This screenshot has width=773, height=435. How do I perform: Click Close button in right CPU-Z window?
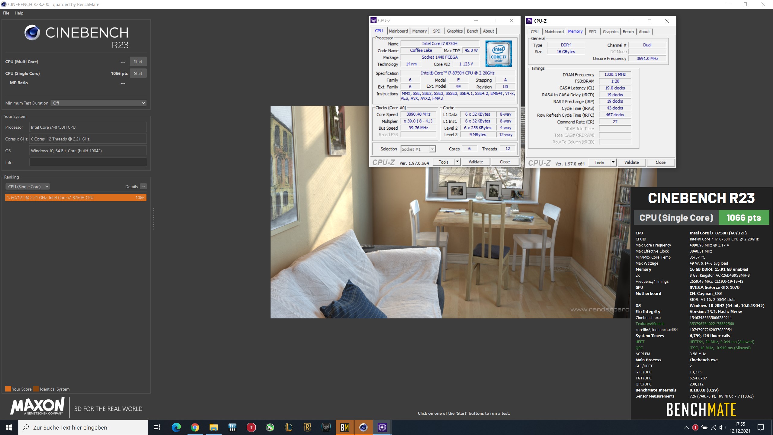(660, 163)
